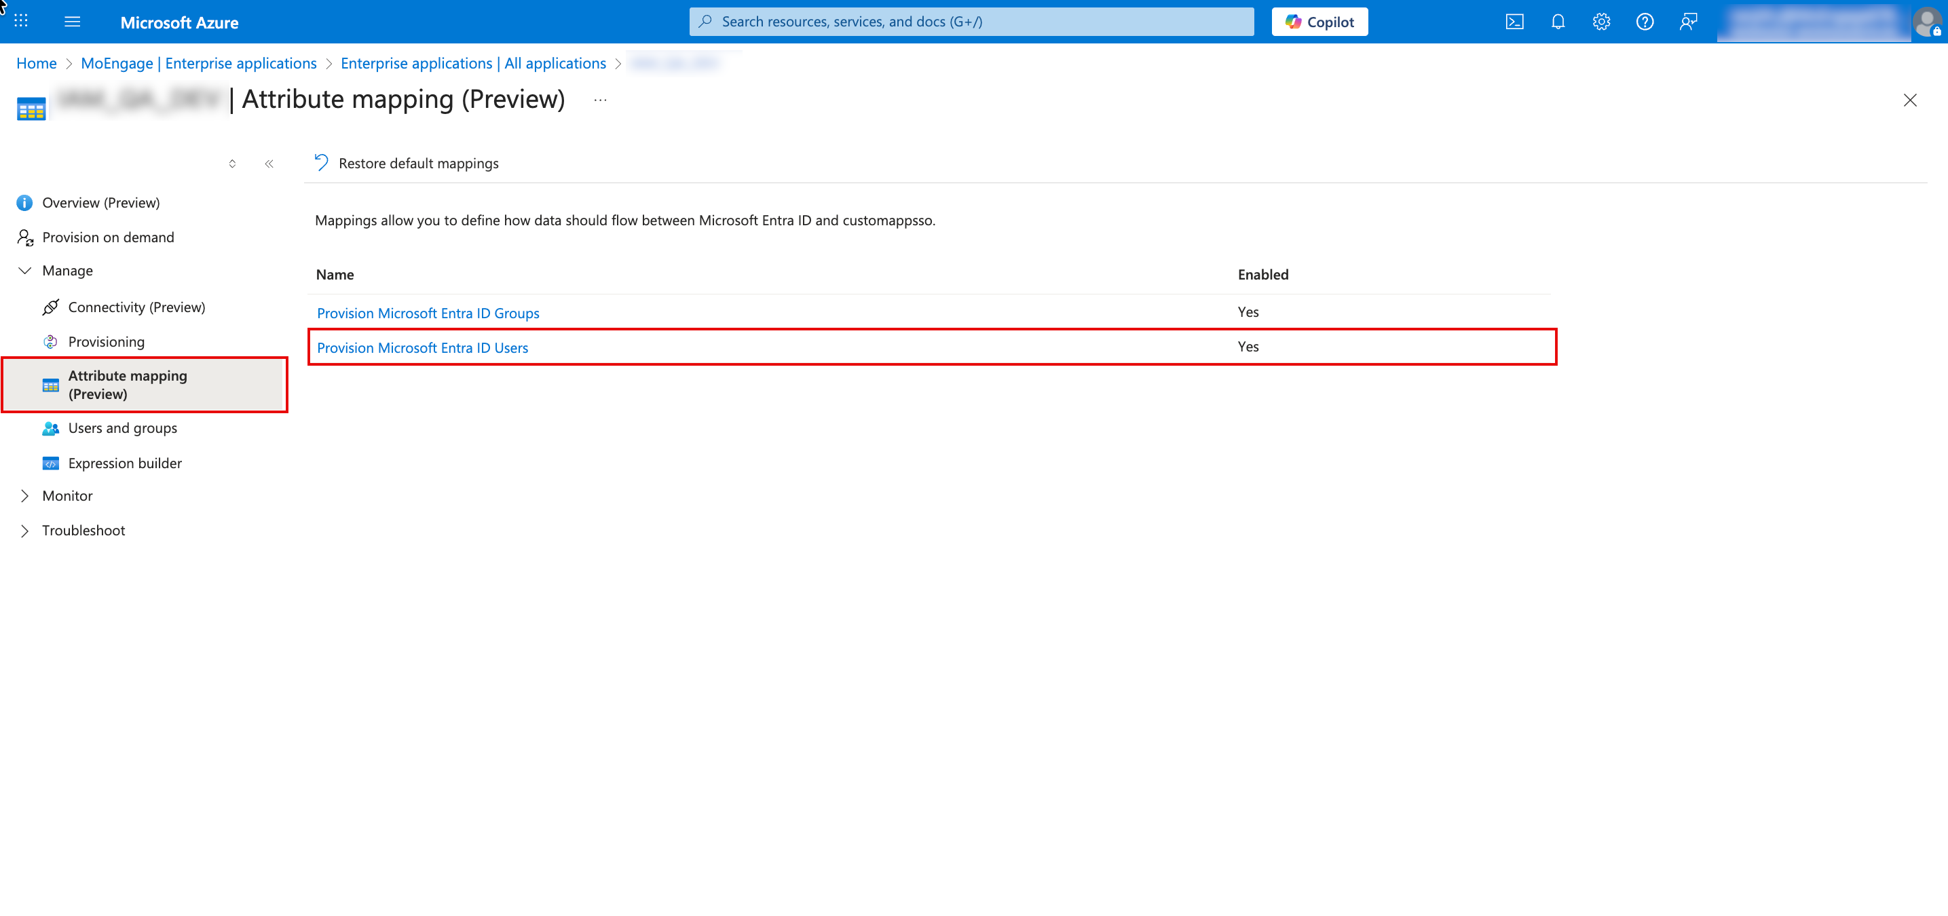Click the feedback icon in header
Viewport: 1948px width, 916px height.
tap(1688, 22)
